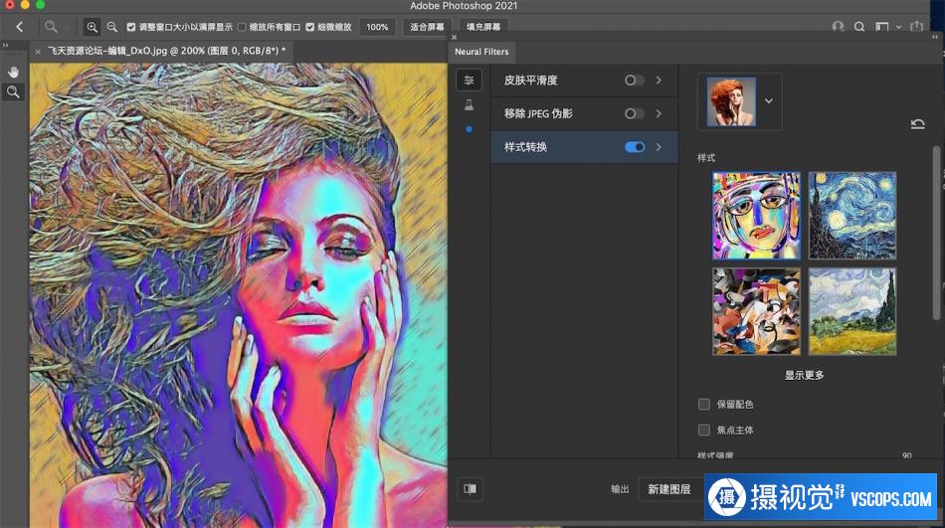Viewport: 945px width, 528px height.
Task: Close the Neural Filters panel
Action: tap(455, 38)
